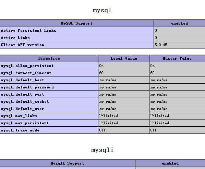The width and height of the screenshot is (205, 169).
Task: Click mysql.max_persistent local value Unlimited
Action: click(x=109, y=123)
